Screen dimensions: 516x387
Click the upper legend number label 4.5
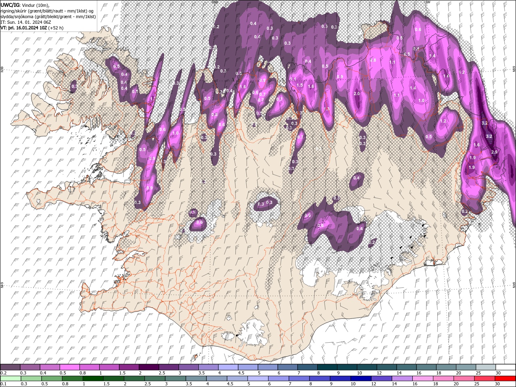pyautogui.click(x=241, y=373)
